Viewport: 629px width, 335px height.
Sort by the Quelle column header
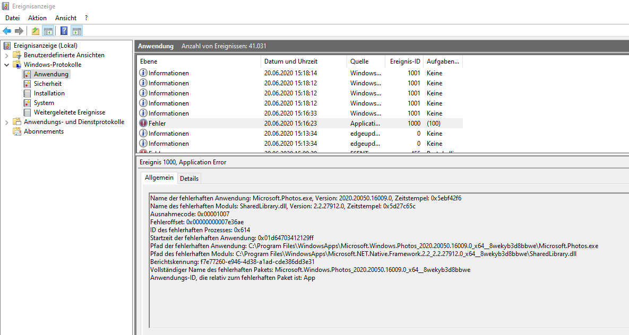366,61
